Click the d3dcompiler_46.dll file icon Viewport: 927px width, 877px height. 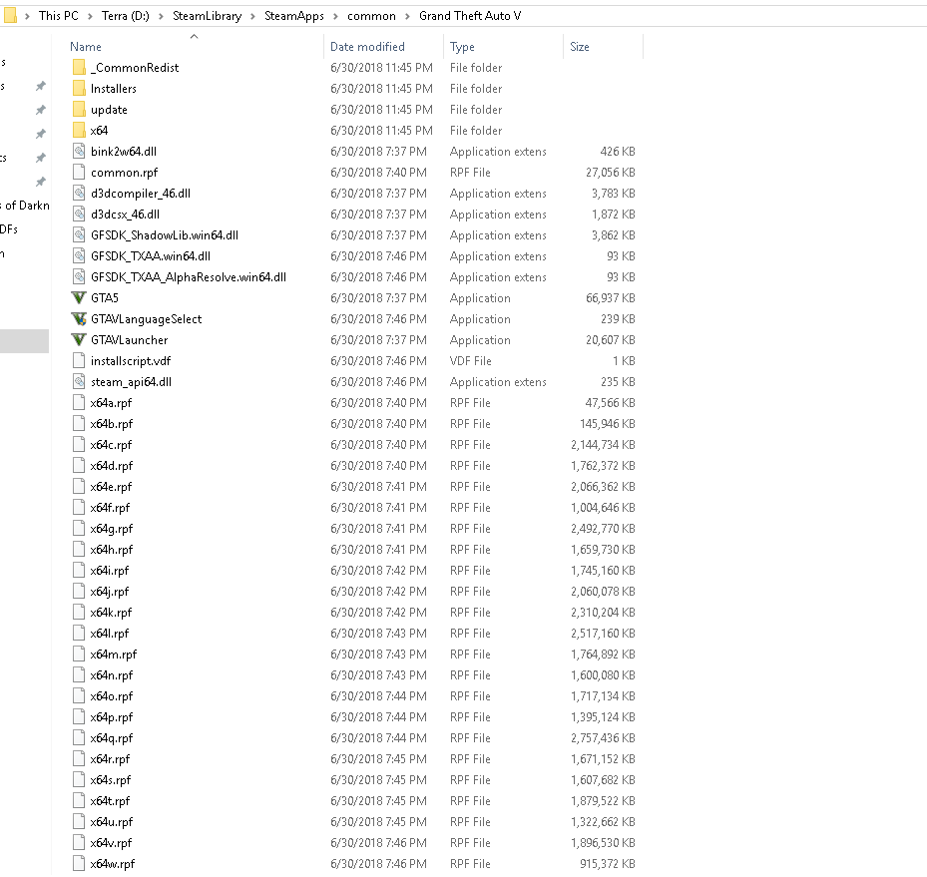(x=79, y=194)
